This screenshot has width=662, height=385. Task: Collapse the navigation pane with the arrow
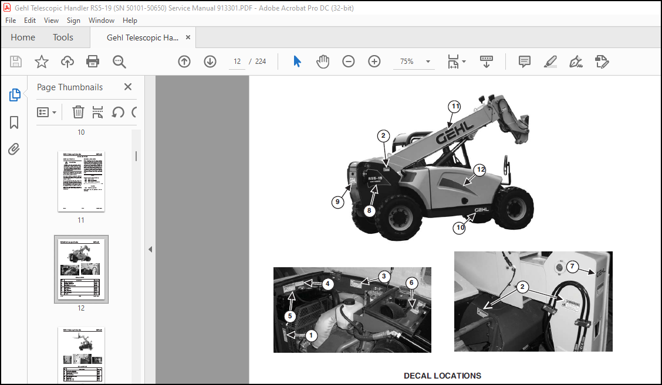[x=150, y=249]
